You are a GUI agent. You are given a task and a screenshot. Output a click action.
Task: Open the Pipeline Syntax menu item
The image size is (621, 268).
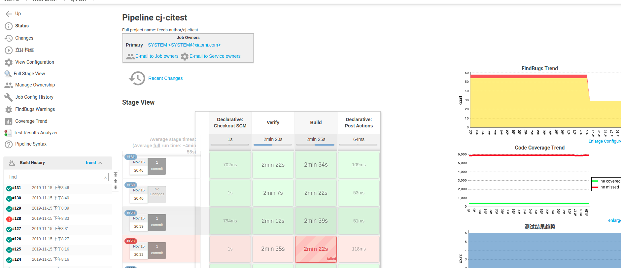pos(31,144)
